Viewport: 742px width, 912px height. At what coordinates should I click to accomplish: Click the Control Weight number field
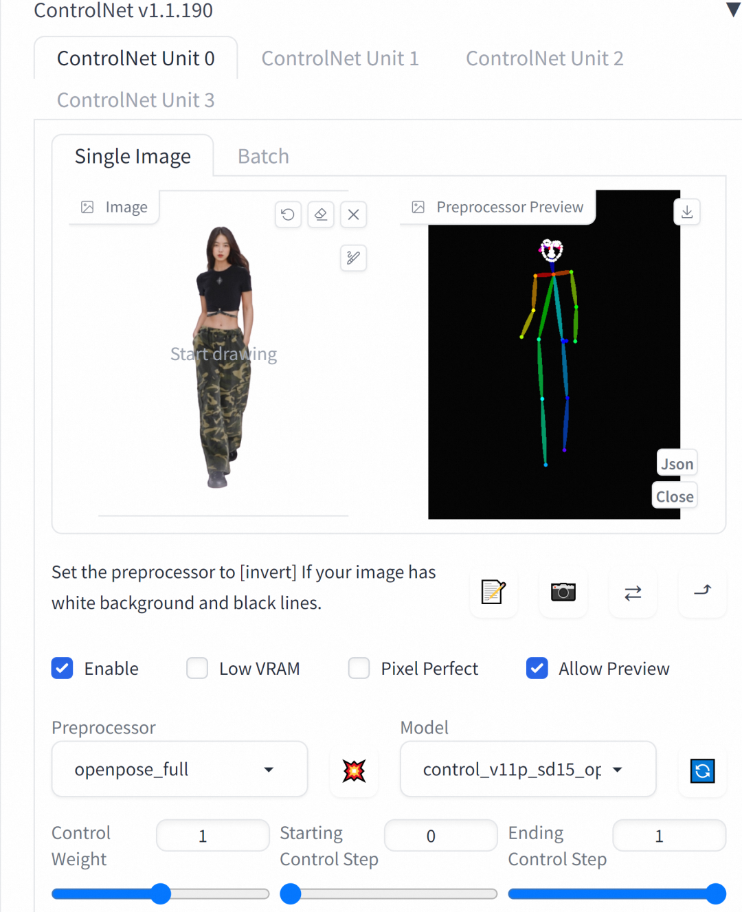click(213, 836)
